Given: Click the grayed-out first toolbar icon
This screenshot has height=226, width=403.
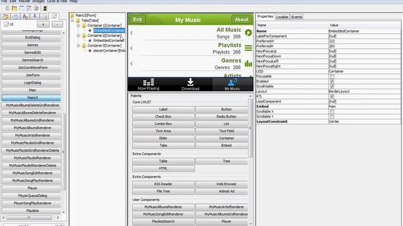Looking at the screenshot, I should 7,8.
